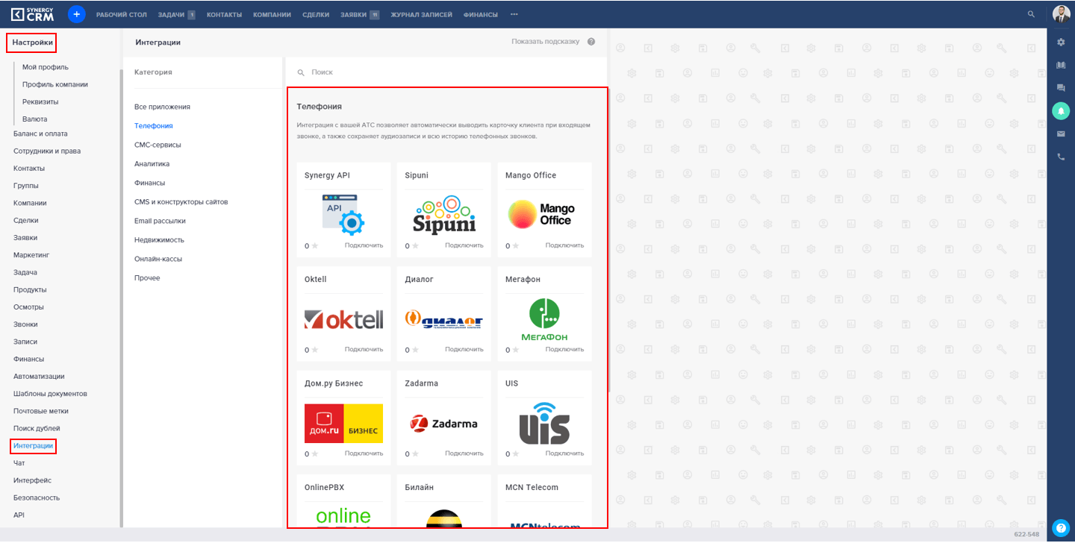Image resolution: width=1075 pixels, height=543 pixels.
Task: Open the Заявки top menu item
Action: click(x=354, y=14)
